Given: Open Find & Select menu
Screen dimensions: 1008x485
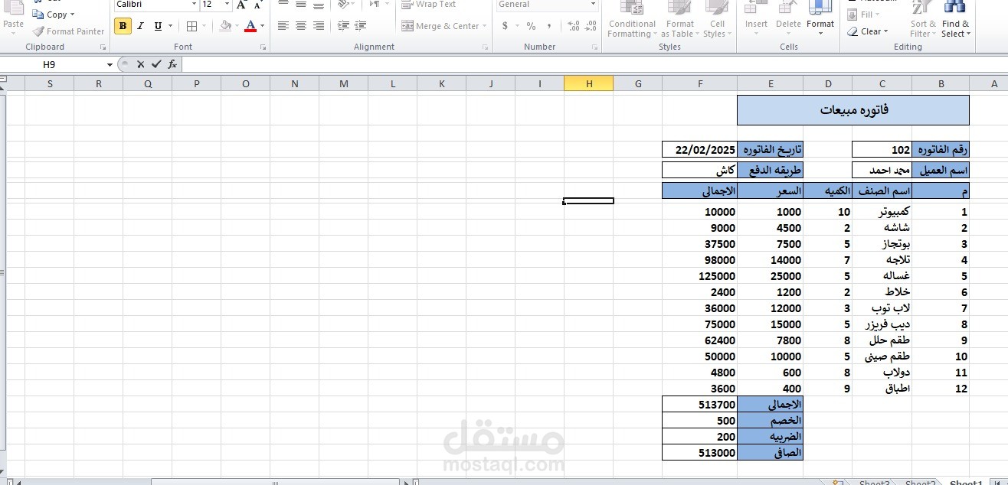Looking at the screenshot, I should tap(955, 20).
